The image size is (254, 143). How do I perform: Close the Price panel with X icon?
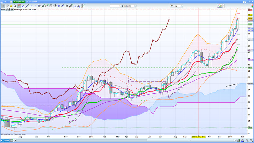click(x=12, y=10)
